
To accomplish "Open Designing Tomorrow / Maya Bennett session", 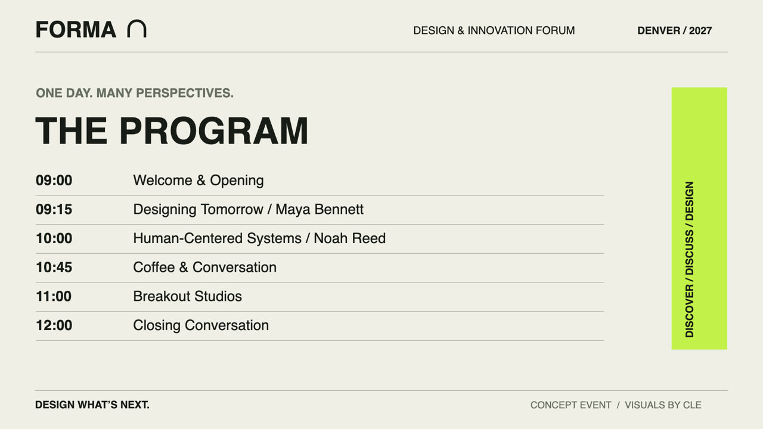I will (x=249, y=210).
